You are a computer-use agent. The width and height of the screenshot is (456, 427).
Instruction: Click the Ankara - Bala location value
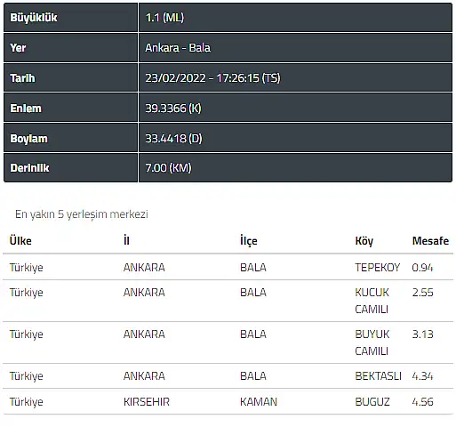coord(178,48)
